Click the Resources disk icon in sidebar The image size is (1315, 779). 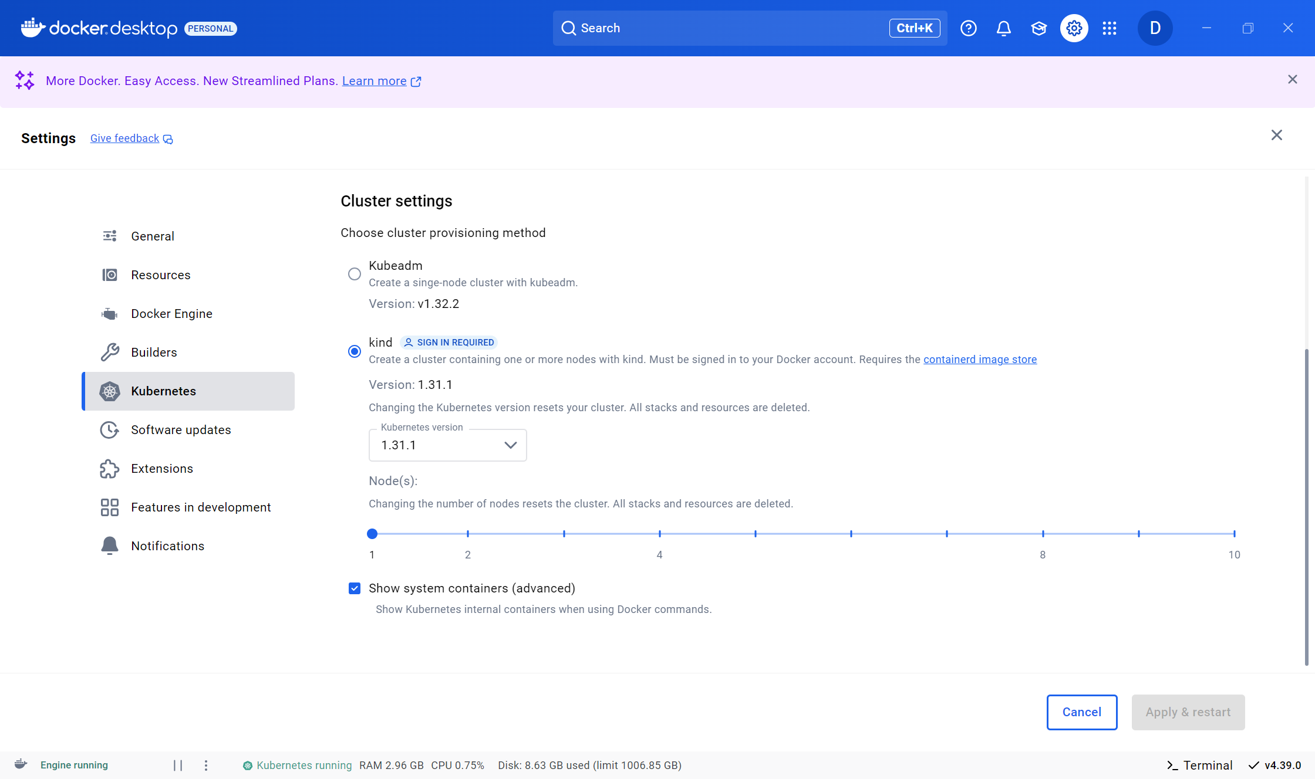110,275
